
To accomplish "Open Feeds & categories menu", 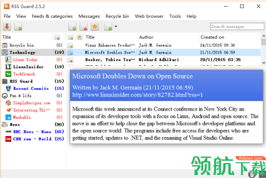I will [x=52, y=16].
